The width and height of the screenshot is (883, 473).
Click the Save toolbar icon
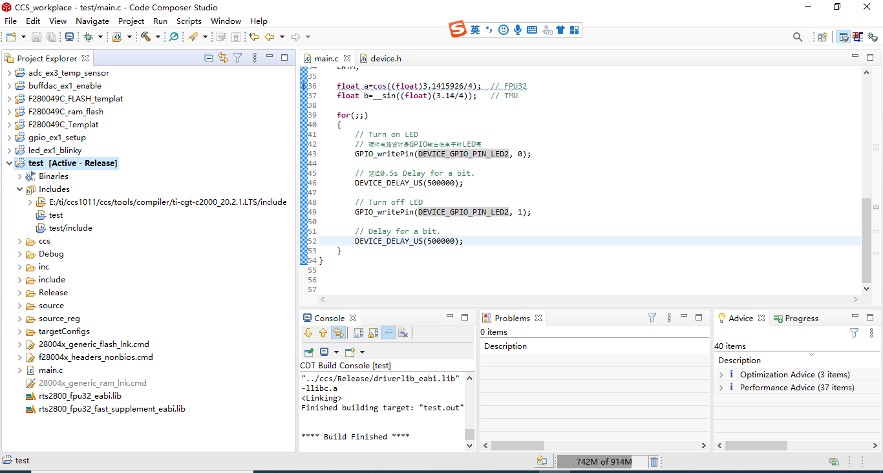[36, 37]
